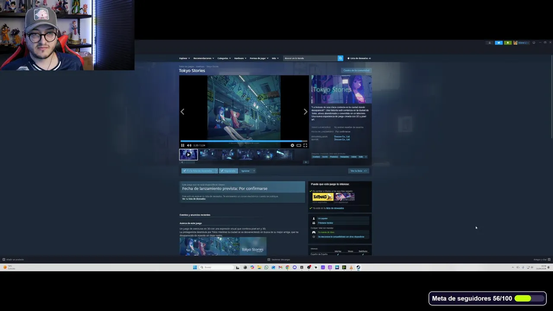Screen dimensions: 553x311
Task: Click the video progress bar
Action: coord(244,141)
